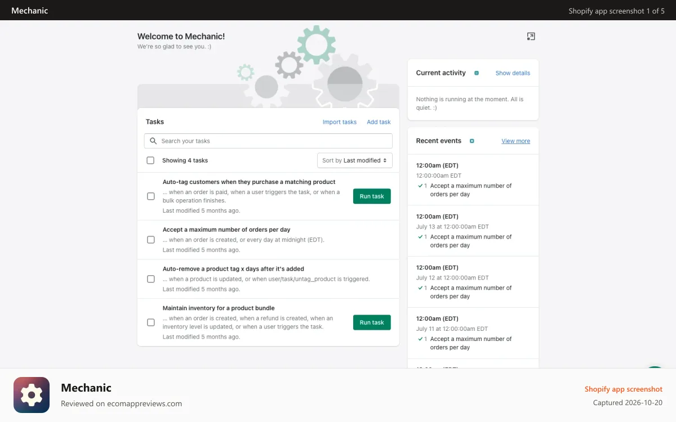Check the Auto-tag customers task checkbox

click(x=151, y=196)
